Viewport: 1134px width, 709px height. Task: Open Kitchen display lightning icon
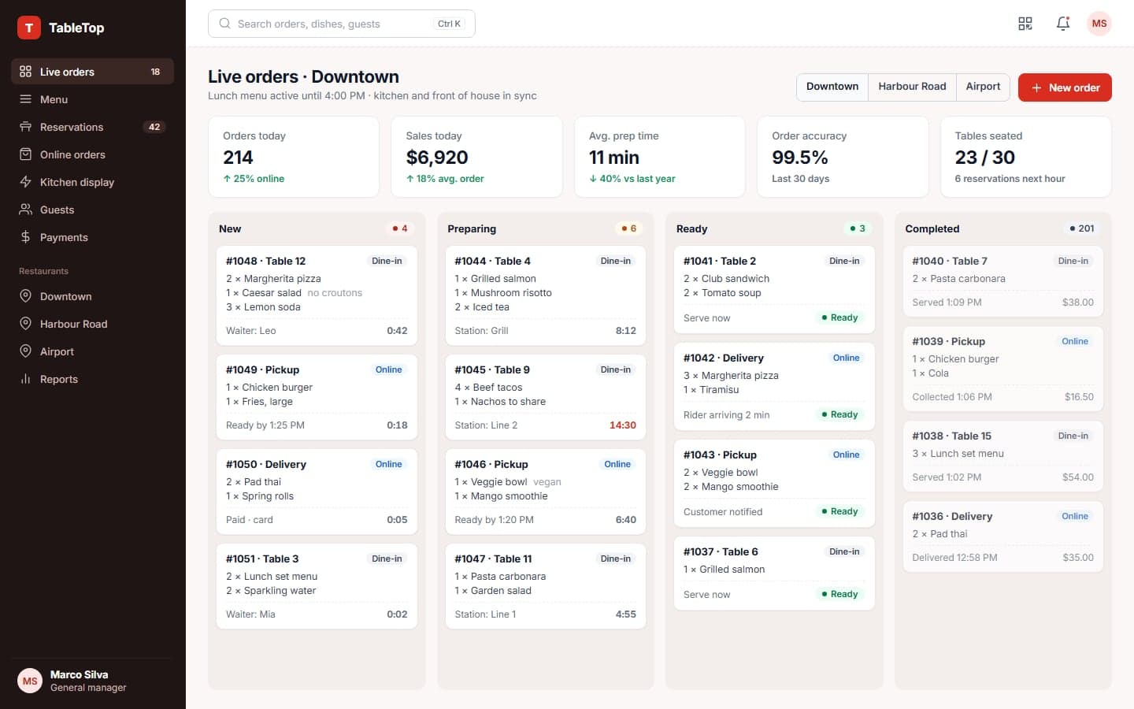point(25,182)
